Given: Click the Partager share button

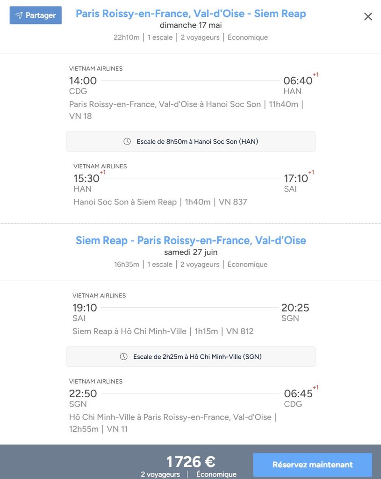Looking at the screenshot, I should [36, 15].
